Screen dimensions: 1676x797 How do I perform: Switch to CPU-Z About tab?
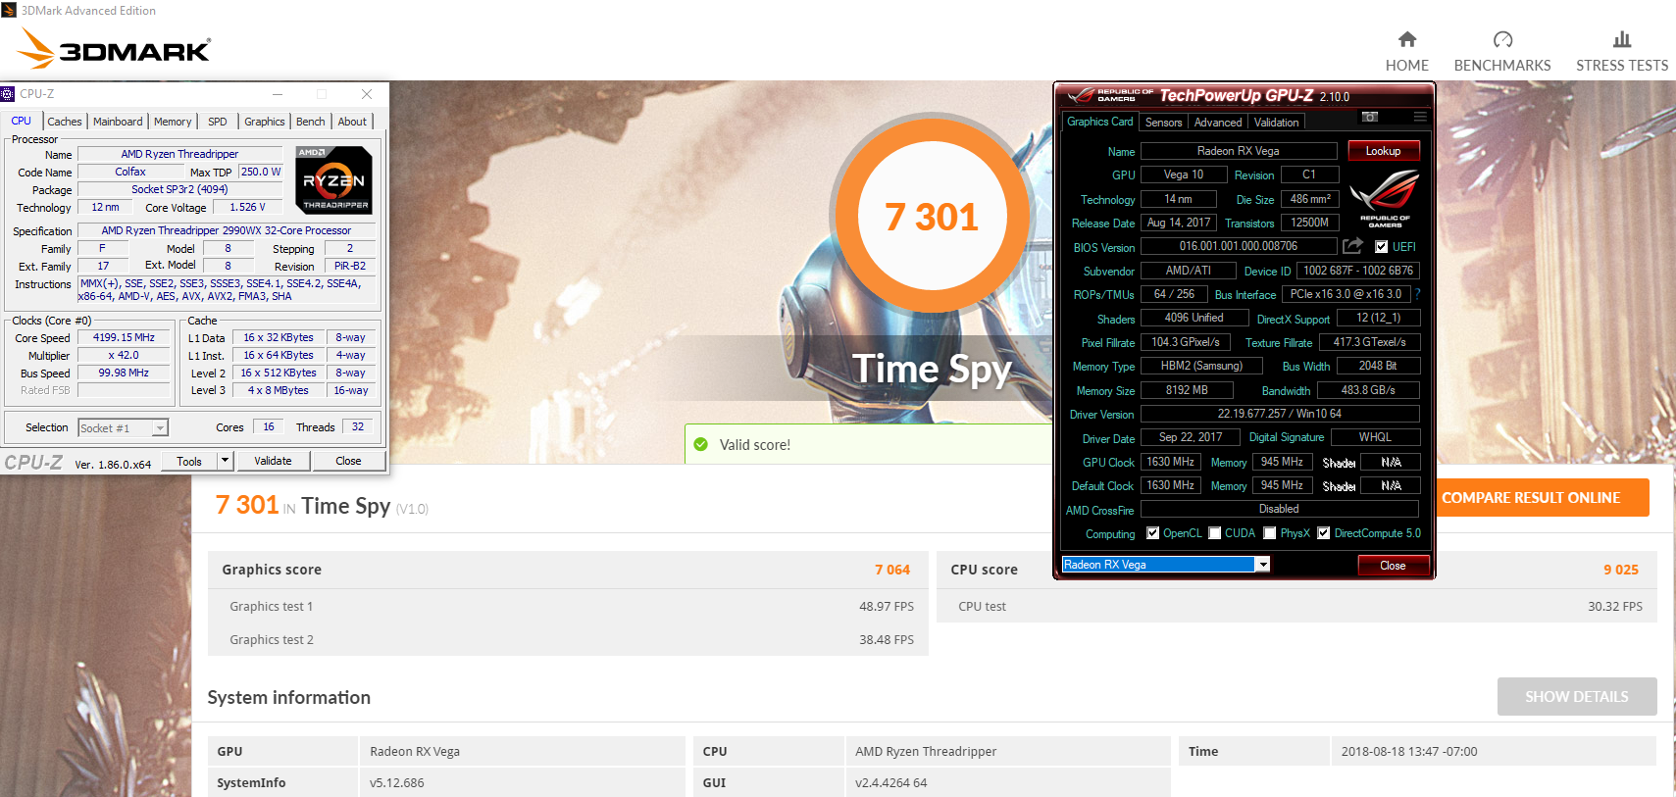coord(352,122)
